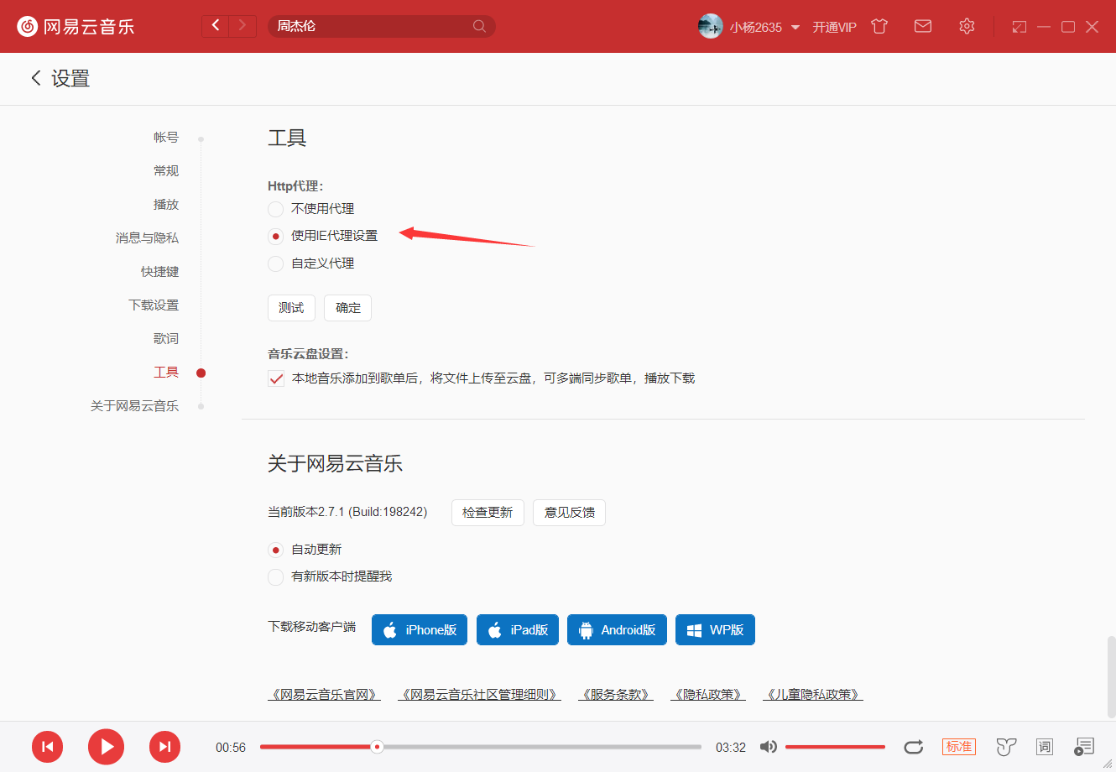Open the user avatar profile picture
The width and height of the screenshot is (1116, 772).
(x=710, y=26)
